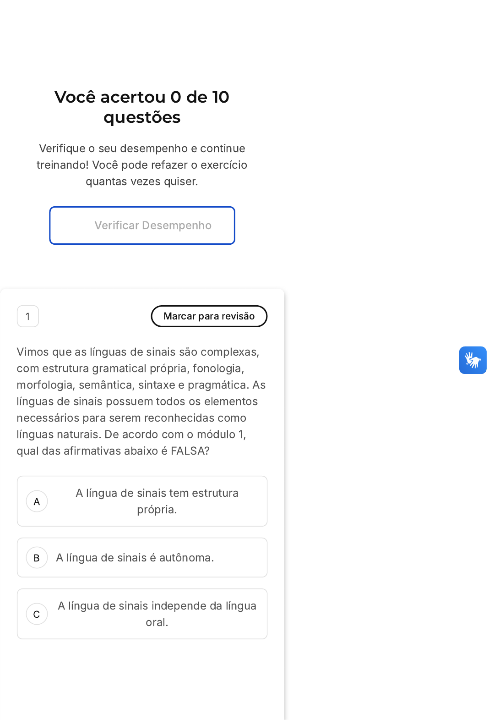Open the sign language accessibility widget
Viewport: 494px width, 720px height.
[472, 360]
